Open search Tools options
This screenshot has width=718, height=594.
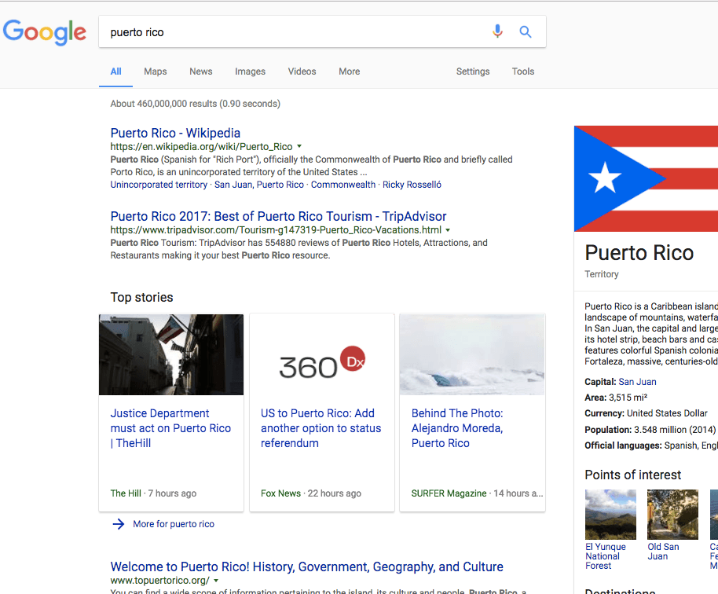click(523, 71)
